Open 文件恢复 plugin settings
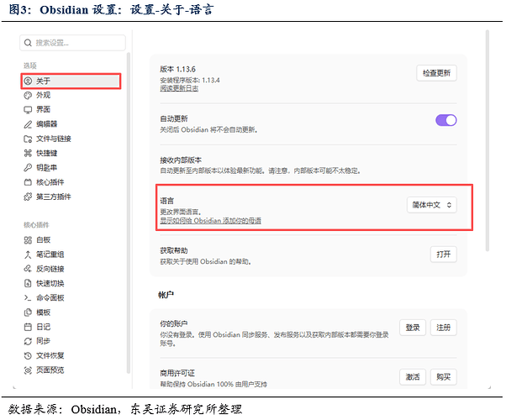This screenshot has width=506, height=420. [71, 356]
